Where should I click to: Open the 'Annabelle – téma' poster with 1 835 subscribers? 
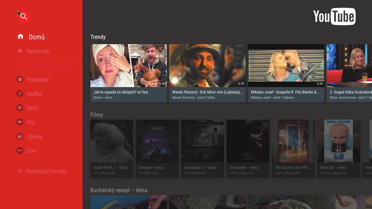[x=248, y=141]
